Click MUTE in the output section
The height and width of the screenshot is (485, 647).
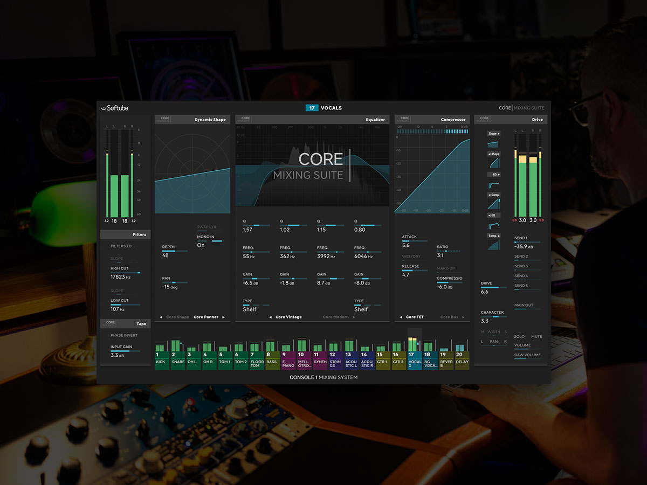537,336
